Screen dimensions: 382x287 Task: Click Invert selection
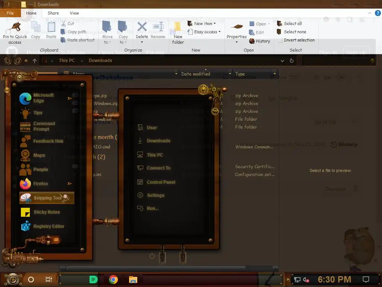coord(296,40)
